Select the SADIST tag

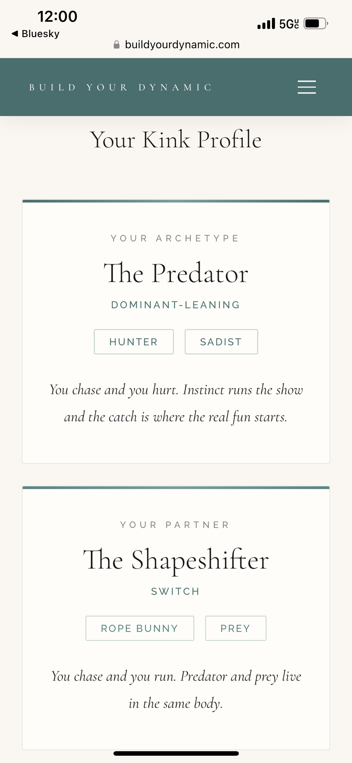tap(221, 342)
